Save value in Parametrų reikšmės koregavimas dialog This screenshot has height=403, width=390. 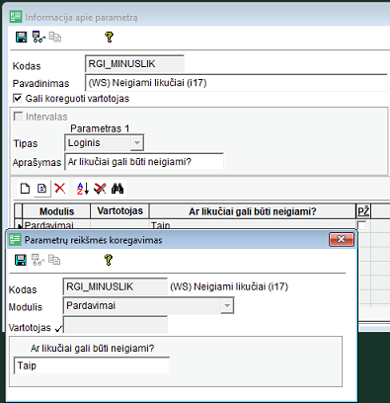pyautogui.click(x=21, y=260)
